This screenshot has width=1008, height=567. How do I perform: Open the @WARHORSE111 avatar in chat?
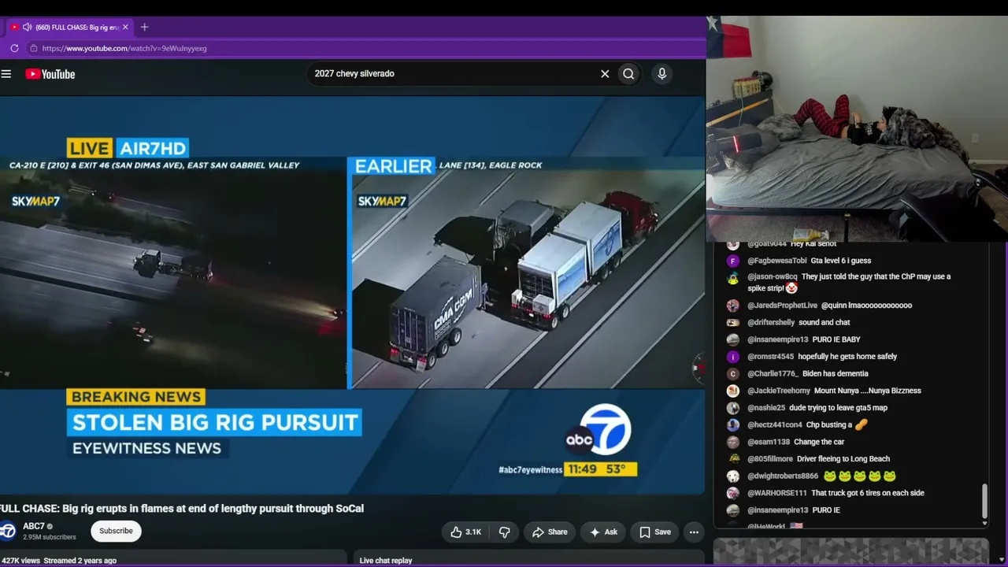(x=733, y=494)
